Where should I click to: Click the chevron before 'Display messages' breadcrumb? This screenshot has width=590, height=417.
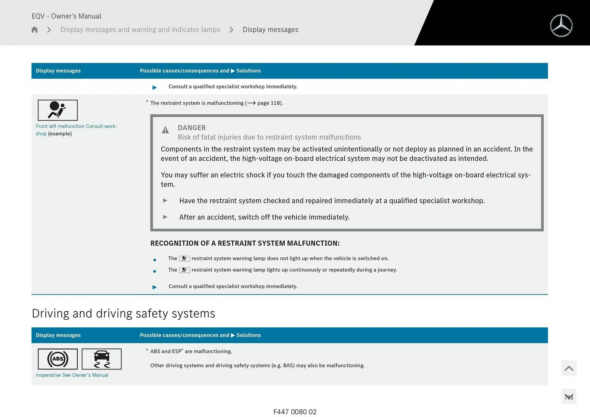231,29
